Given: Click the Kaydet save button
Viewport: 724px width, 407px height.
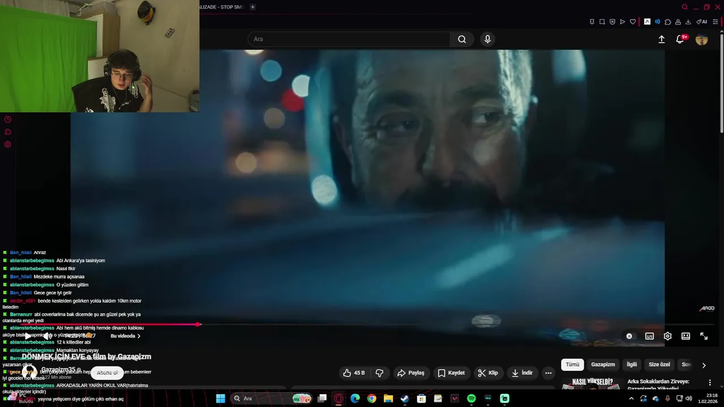Looking at the screenshot, I should click(x=451, y=373).
